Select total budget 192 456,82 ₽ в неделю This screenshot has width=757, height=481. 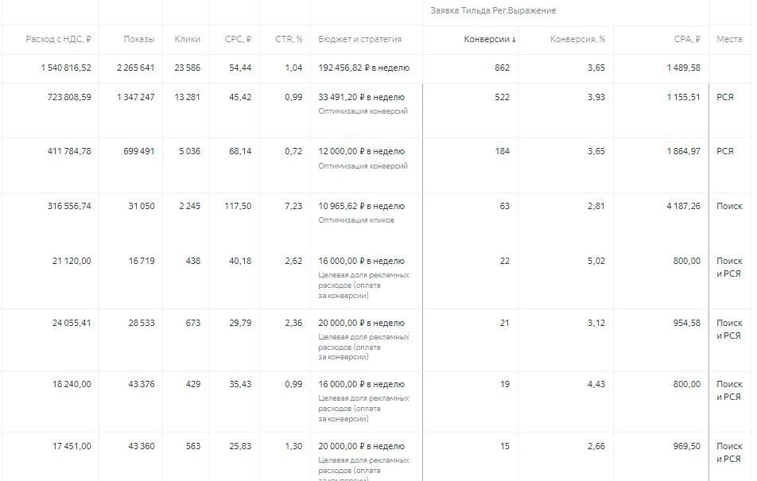click(363, 68)
